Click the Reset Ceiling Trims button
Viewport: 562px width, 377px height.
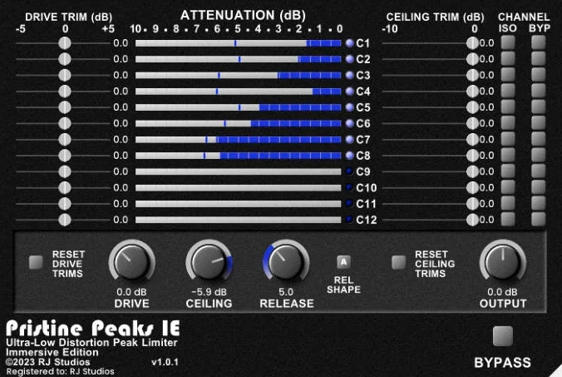[398, 263]
